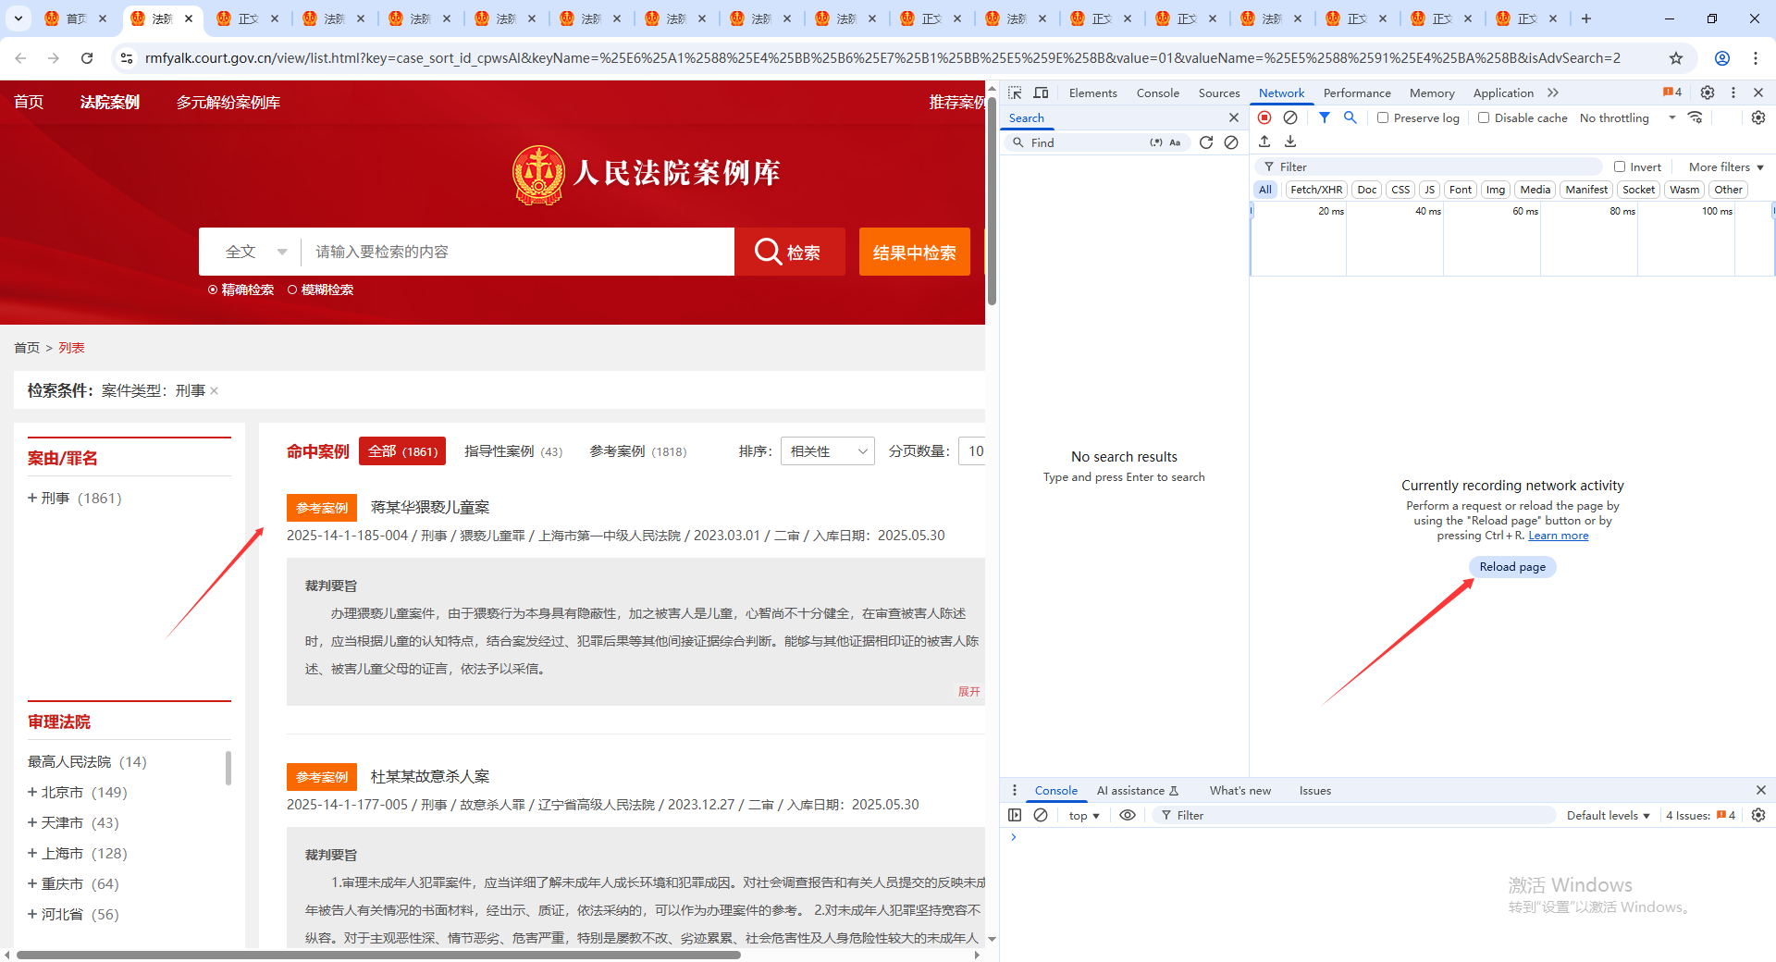Open 杜某某故意杀人案 case link
Screen dimensions: 1776x962
click(x=430, y=776)
